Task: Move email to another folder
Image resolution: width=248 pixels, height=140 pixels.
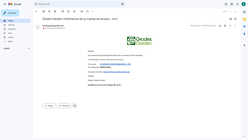Action: click(x=82, y=11)
